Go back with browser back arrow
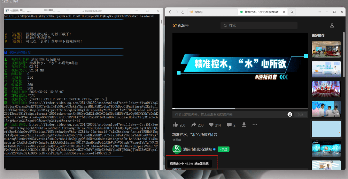Screen dimensions: 348x179 170,12
